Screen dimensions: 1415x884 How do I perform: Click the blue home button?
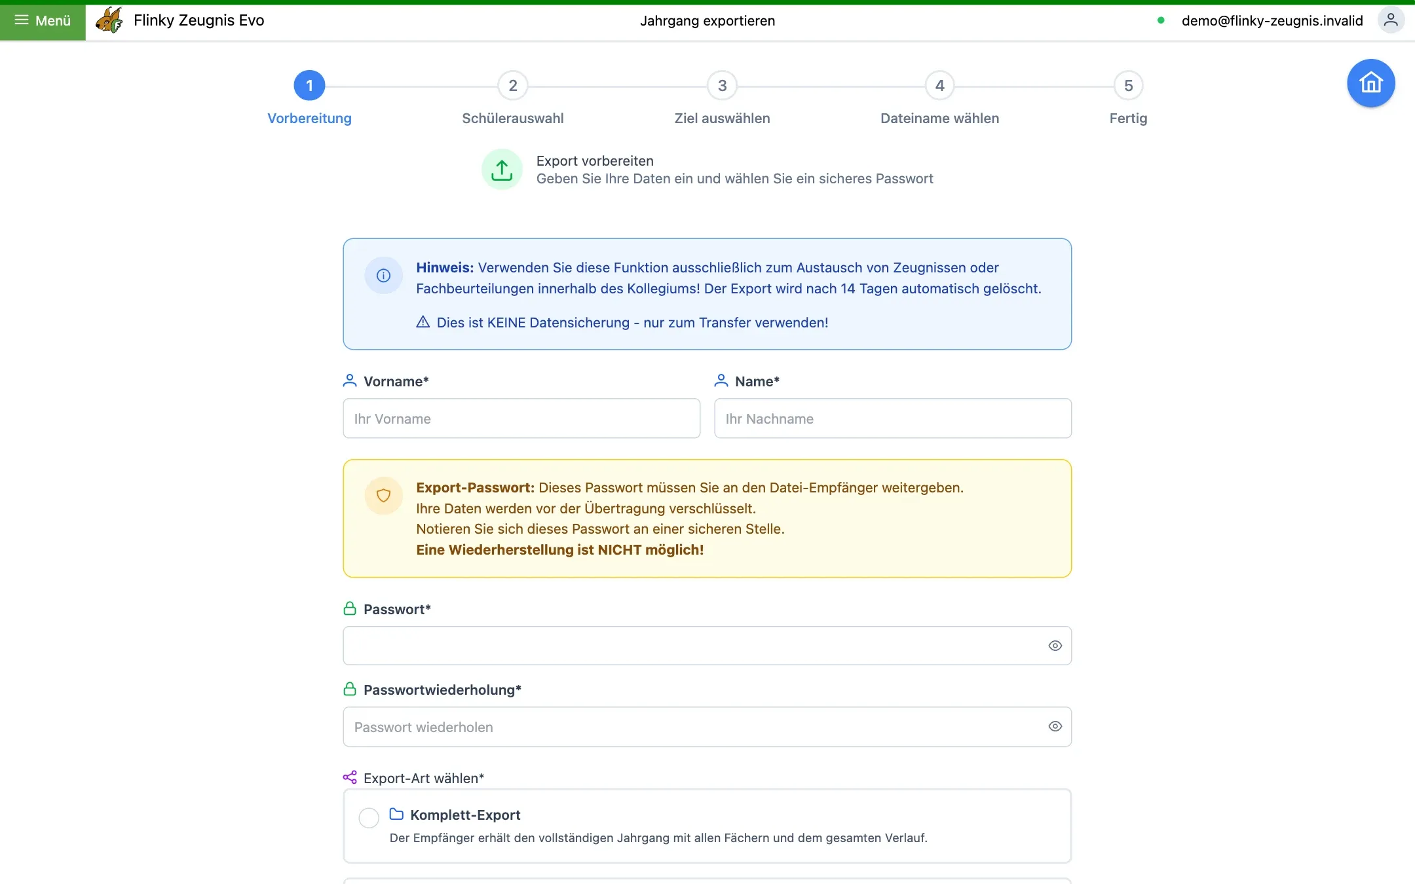coord(1370,83)
